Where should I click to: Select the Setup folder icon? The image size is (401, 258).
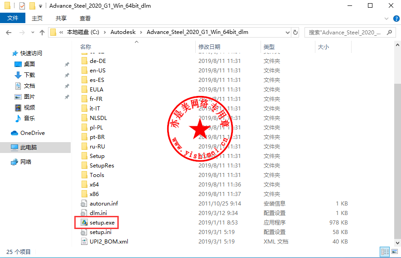pos(84,156)
